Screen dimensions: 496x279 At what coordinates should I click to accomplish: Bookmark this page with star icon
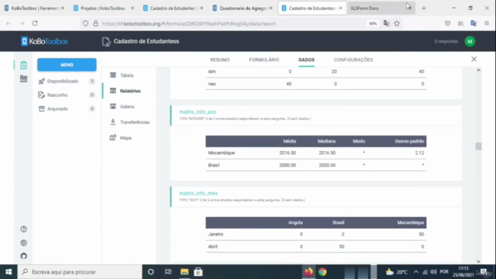(x=397, y=23)
